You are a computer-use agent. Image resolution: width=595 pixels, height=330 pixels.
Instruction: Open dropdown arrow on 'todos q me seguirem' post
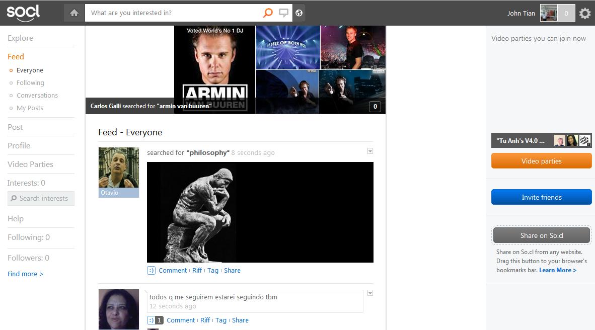[370, 293]
